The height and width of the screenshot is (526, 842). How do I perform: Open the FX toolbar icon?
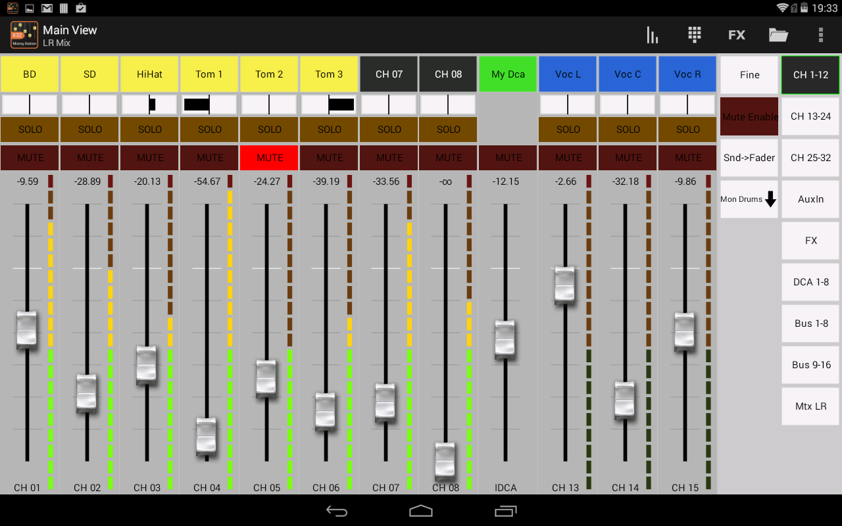(x=737, y=35)
